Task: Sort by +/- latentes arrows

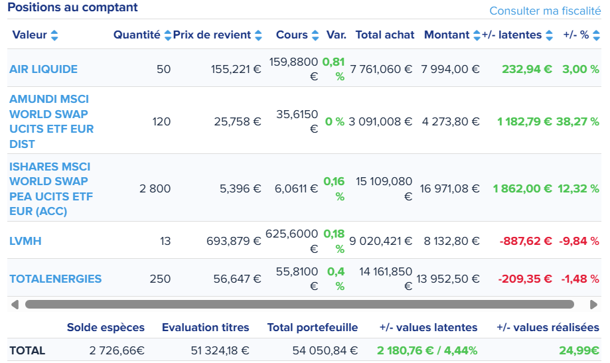Action: click(549, 35)
